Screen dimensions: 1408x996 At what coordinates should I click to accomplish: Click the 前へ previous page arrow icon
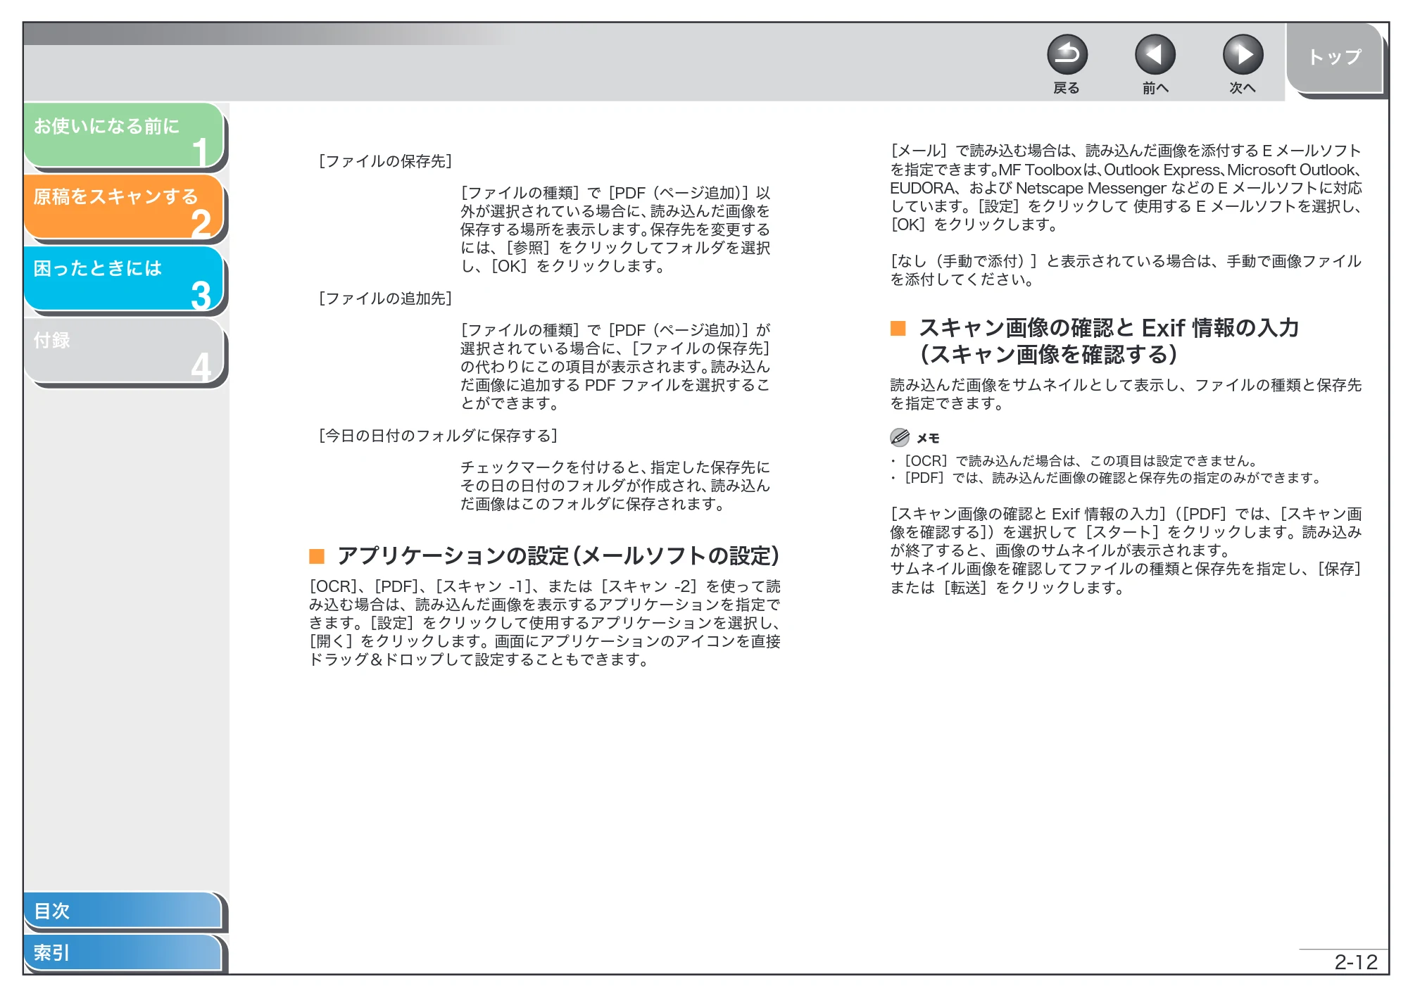pos(1155,55)
